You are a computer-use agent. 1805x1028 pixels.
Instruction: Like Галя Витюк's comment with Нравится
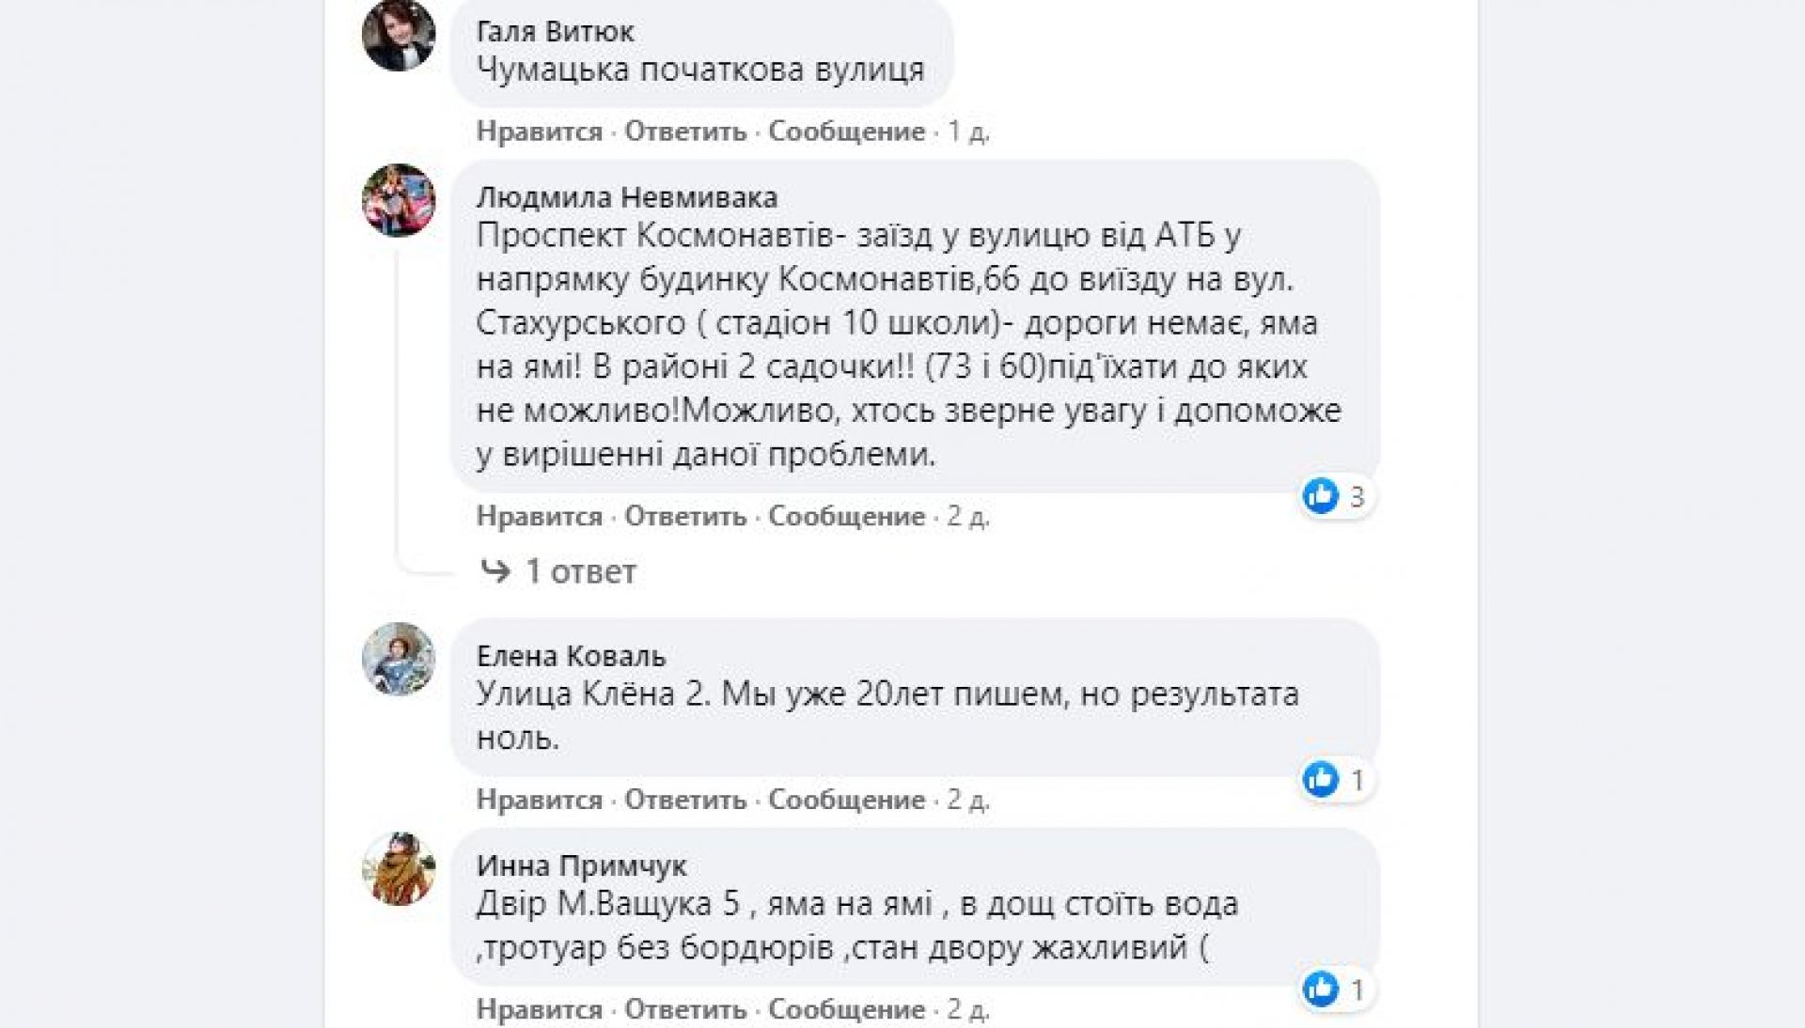tap(539, 132)
